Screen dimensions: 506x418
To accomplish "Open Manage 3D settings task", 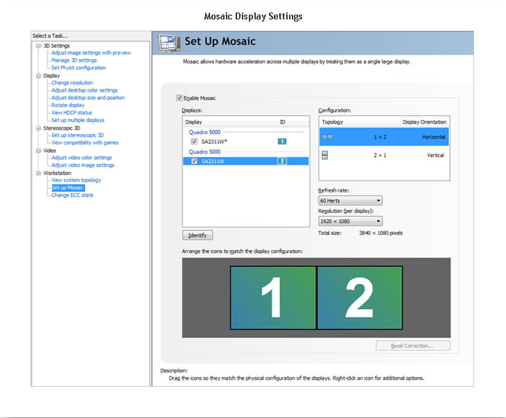I will (x=74, y=60).
